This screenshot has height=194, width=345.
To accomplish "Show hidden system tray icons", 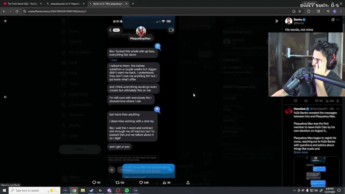I will click(294, 190).
